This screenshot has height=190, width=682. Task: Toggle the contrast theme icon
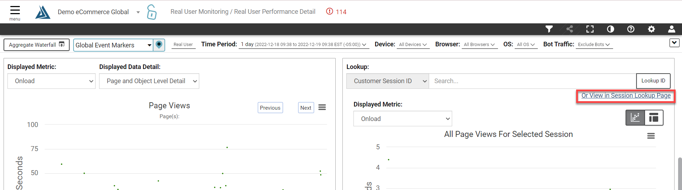(610, 29)
